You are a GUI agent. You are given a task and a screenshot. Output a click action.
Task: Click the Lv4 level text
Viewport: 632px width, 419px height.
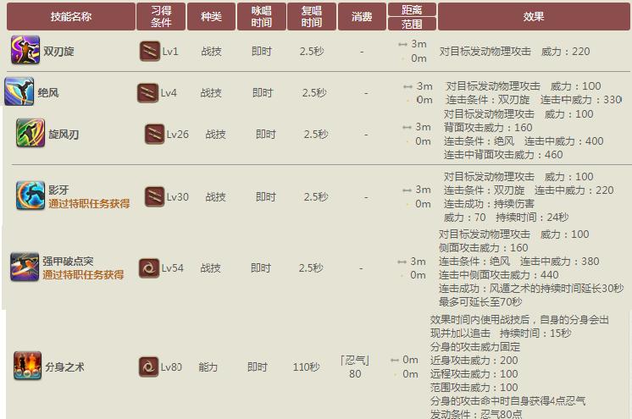click(x=169, y=93)
